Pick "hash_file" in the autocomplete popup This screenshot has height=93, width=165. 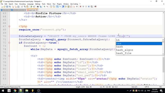(x=139, y=53)
